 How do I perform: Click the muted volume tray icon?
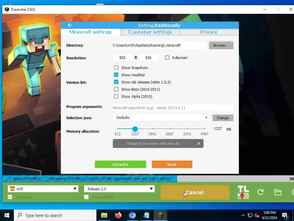257,215
